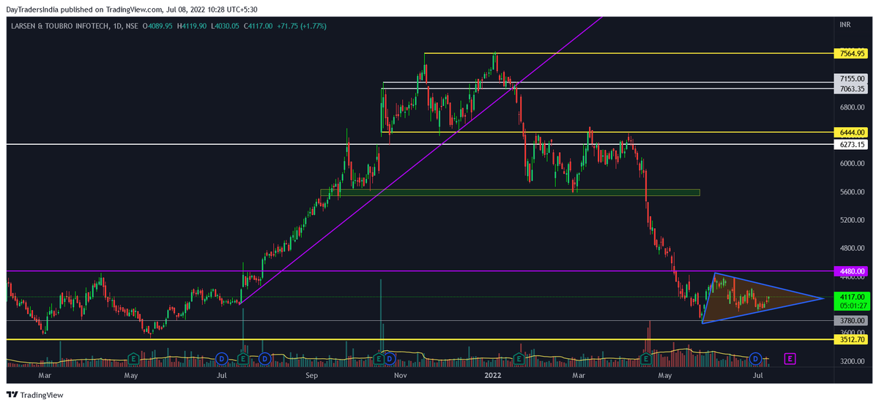Click the 3780.00 grey price label
Viewport: 879px width, 405px height.
point(852,321)
